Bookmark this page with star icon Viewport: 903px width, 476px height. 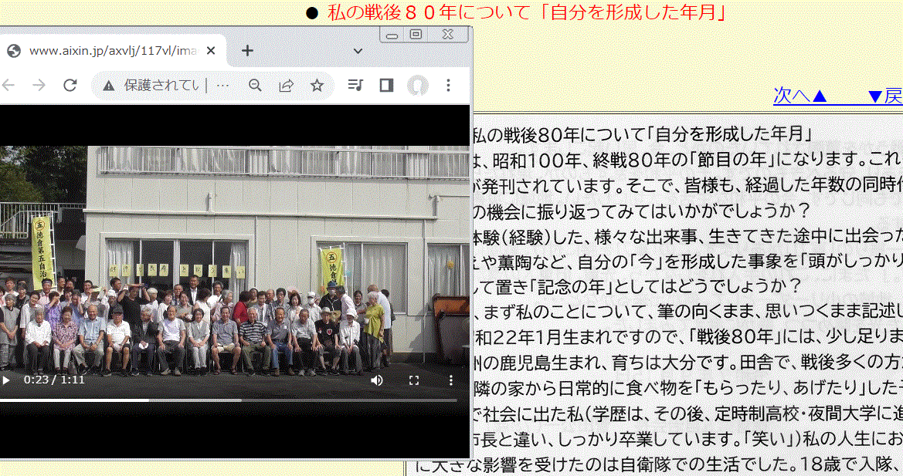coord(317,86)
